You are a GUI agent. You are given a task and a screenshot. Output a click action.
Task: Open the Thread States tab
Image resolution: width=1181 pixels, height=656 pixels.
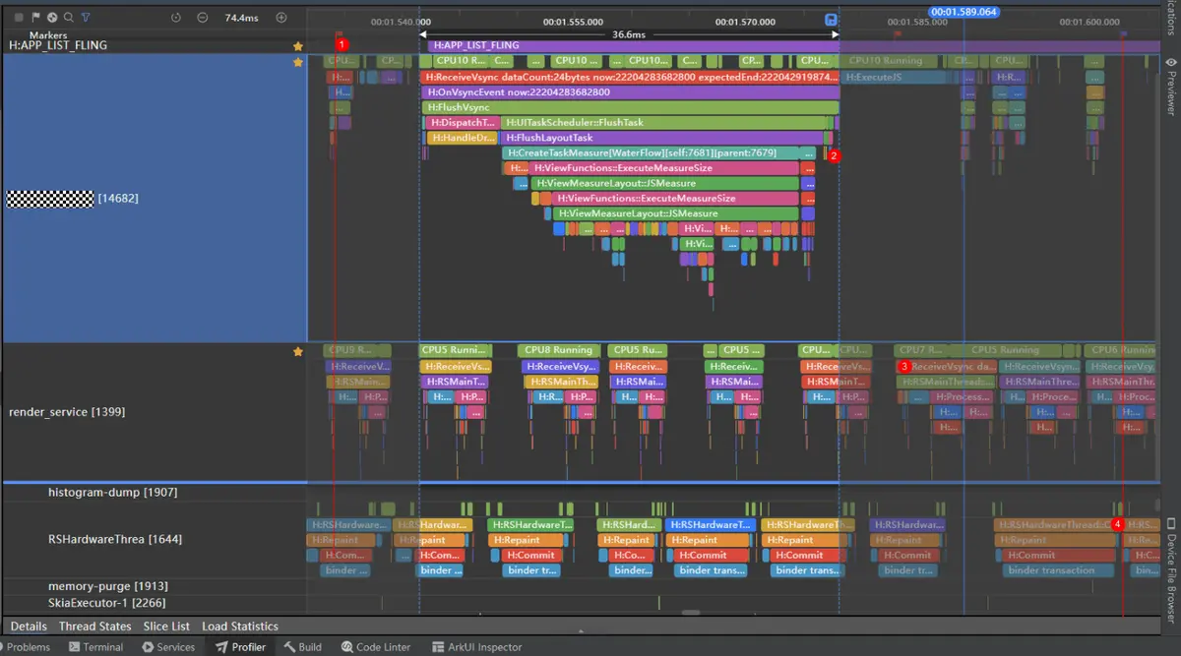94,626
